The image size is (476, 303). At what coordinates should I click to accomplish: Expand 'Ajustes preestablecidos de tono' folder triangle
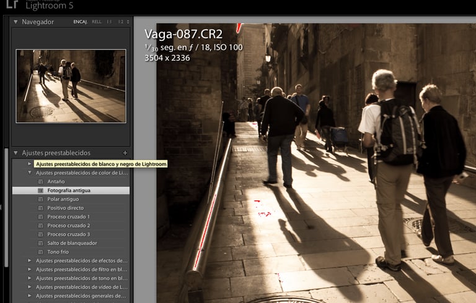[x=30, y=278]
